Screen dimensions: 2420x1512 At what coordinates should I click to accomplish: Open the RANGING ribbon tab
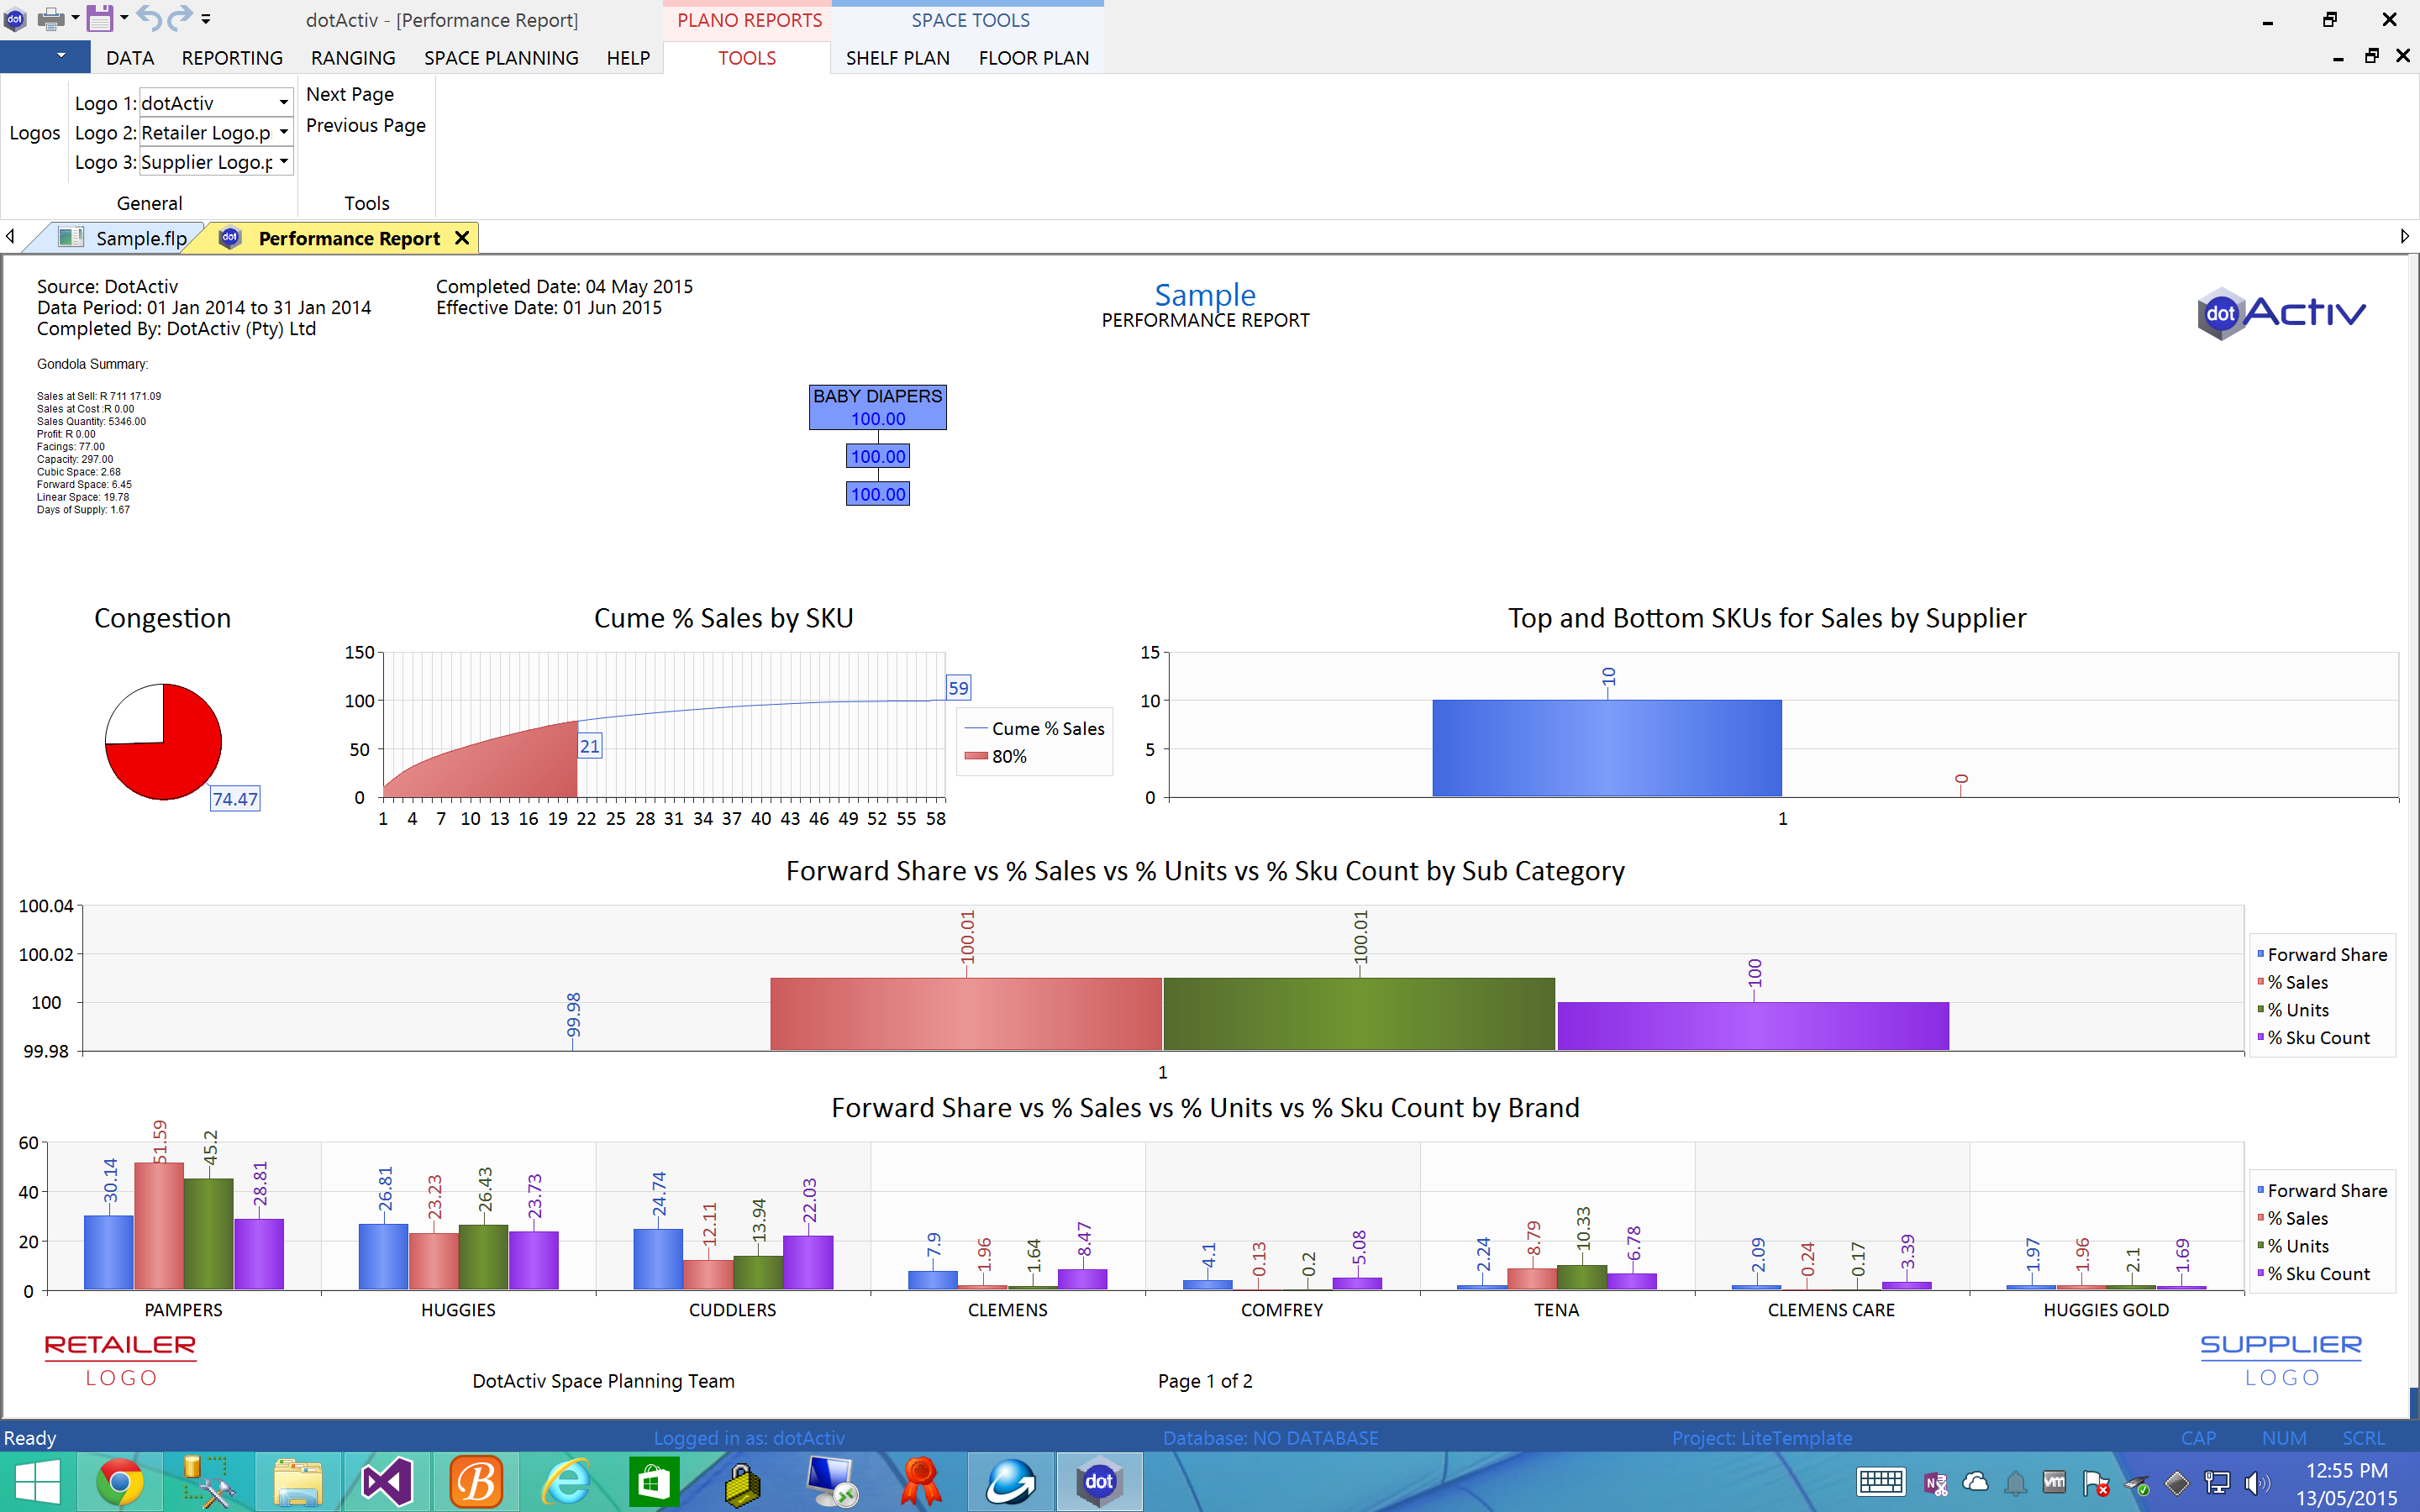353,58
